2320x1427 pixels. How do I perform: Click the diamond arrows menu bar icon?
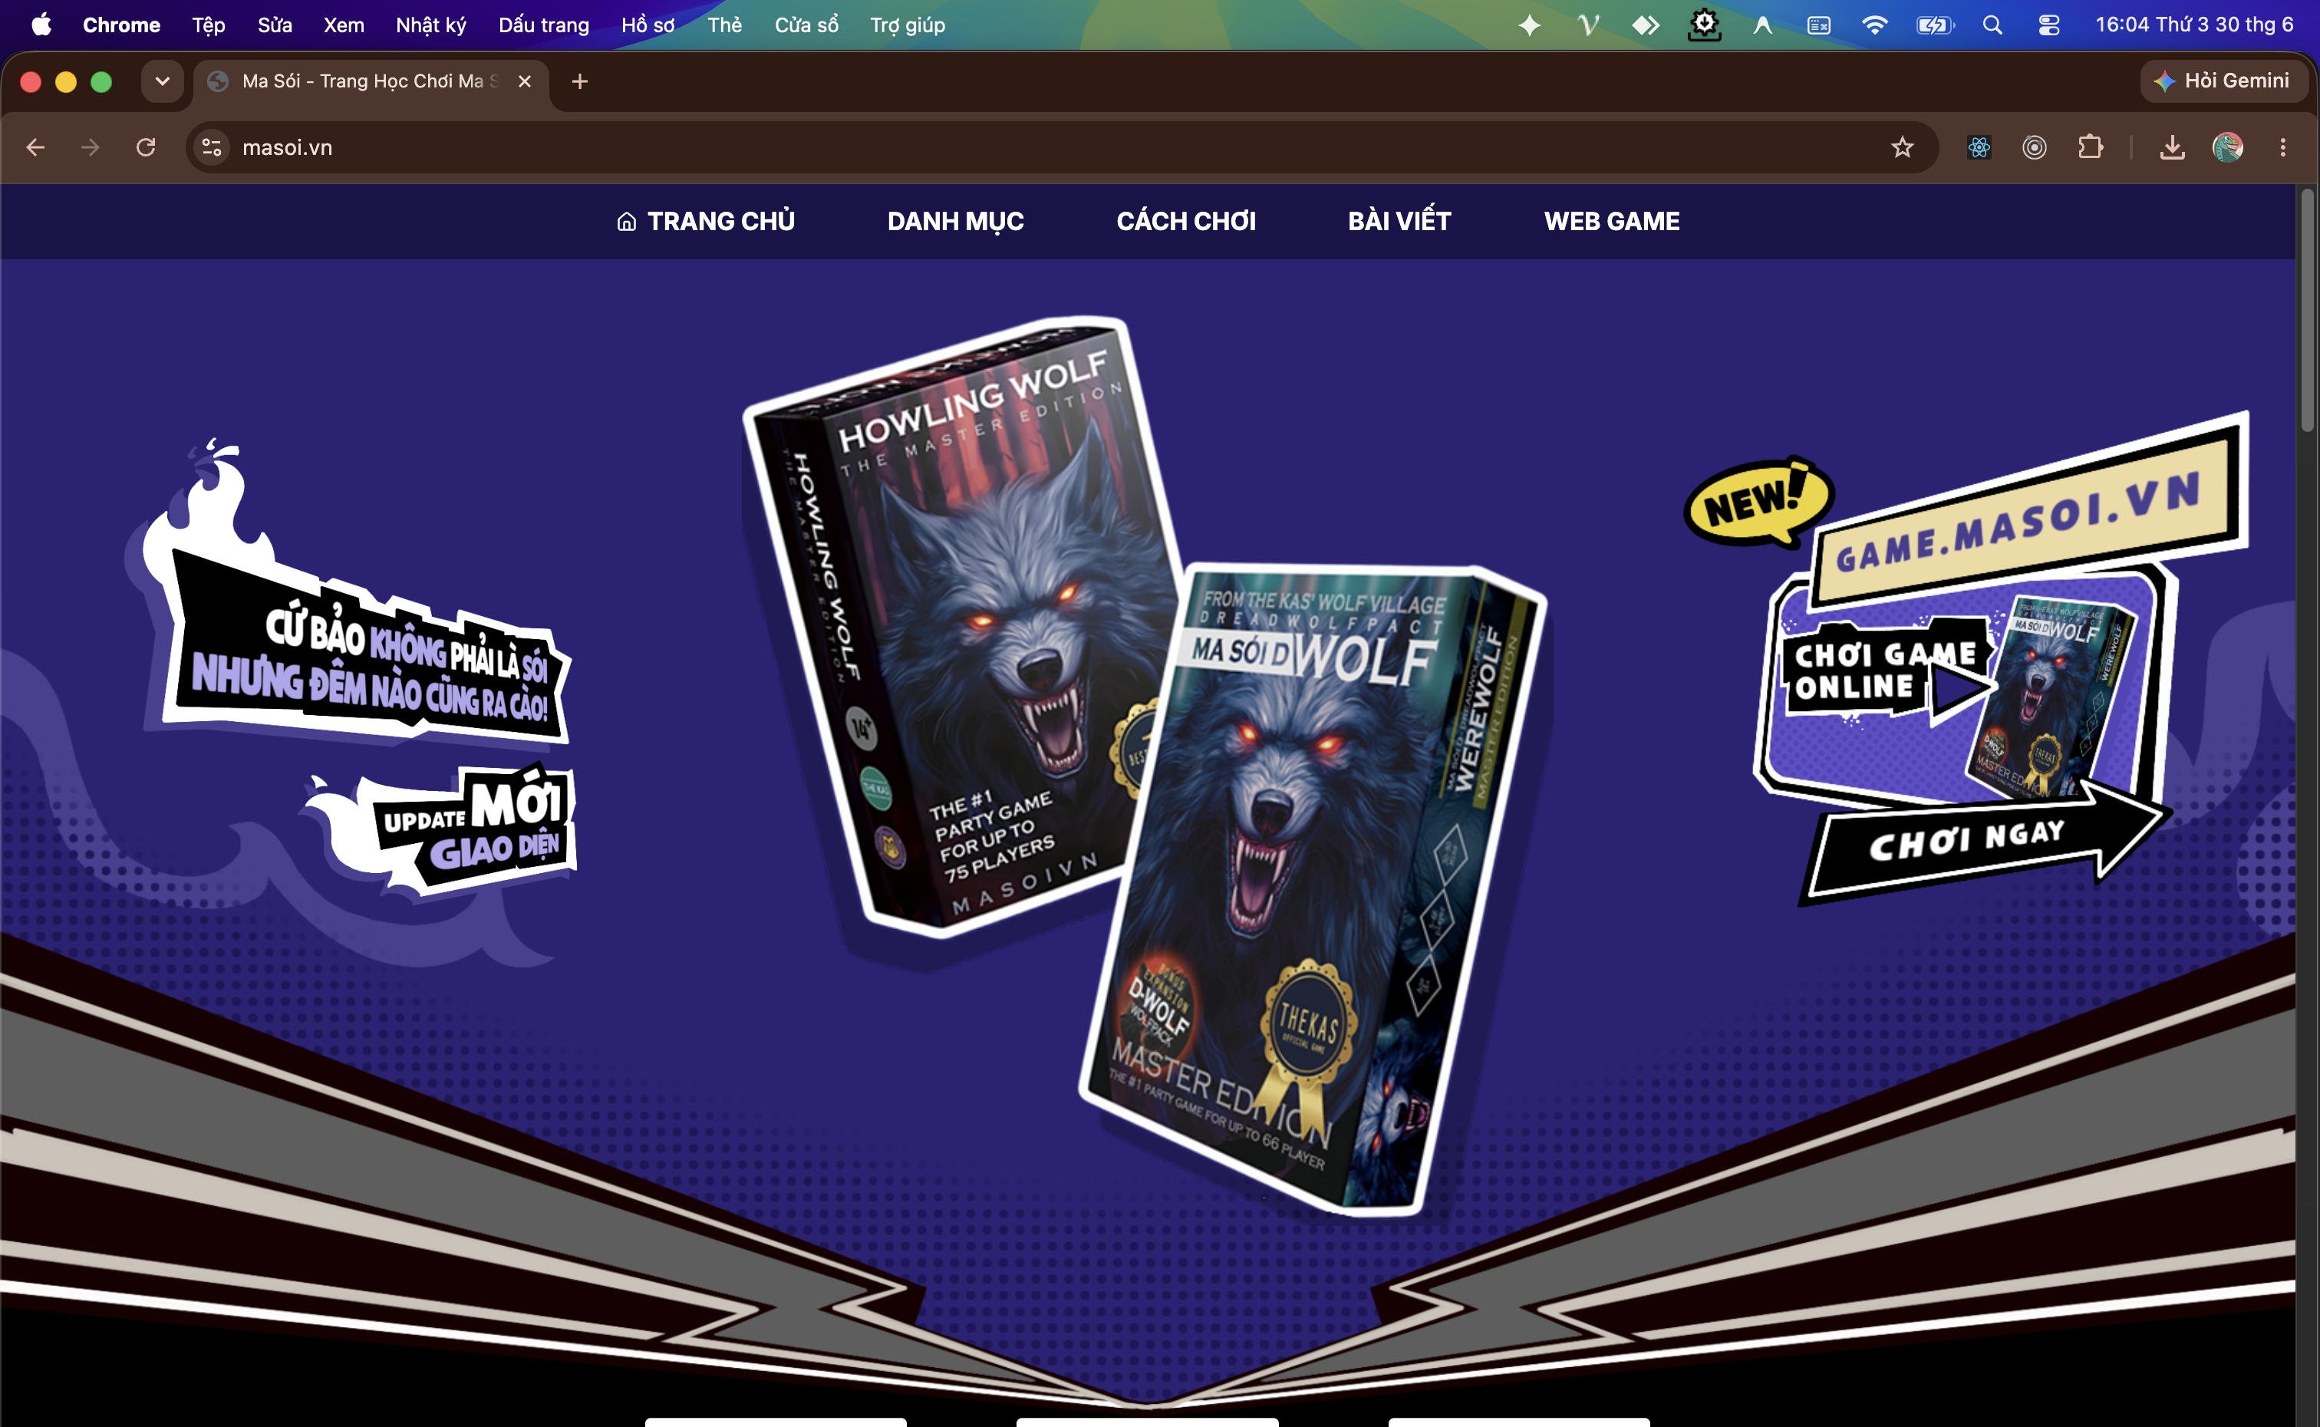tap(1646, 25)
